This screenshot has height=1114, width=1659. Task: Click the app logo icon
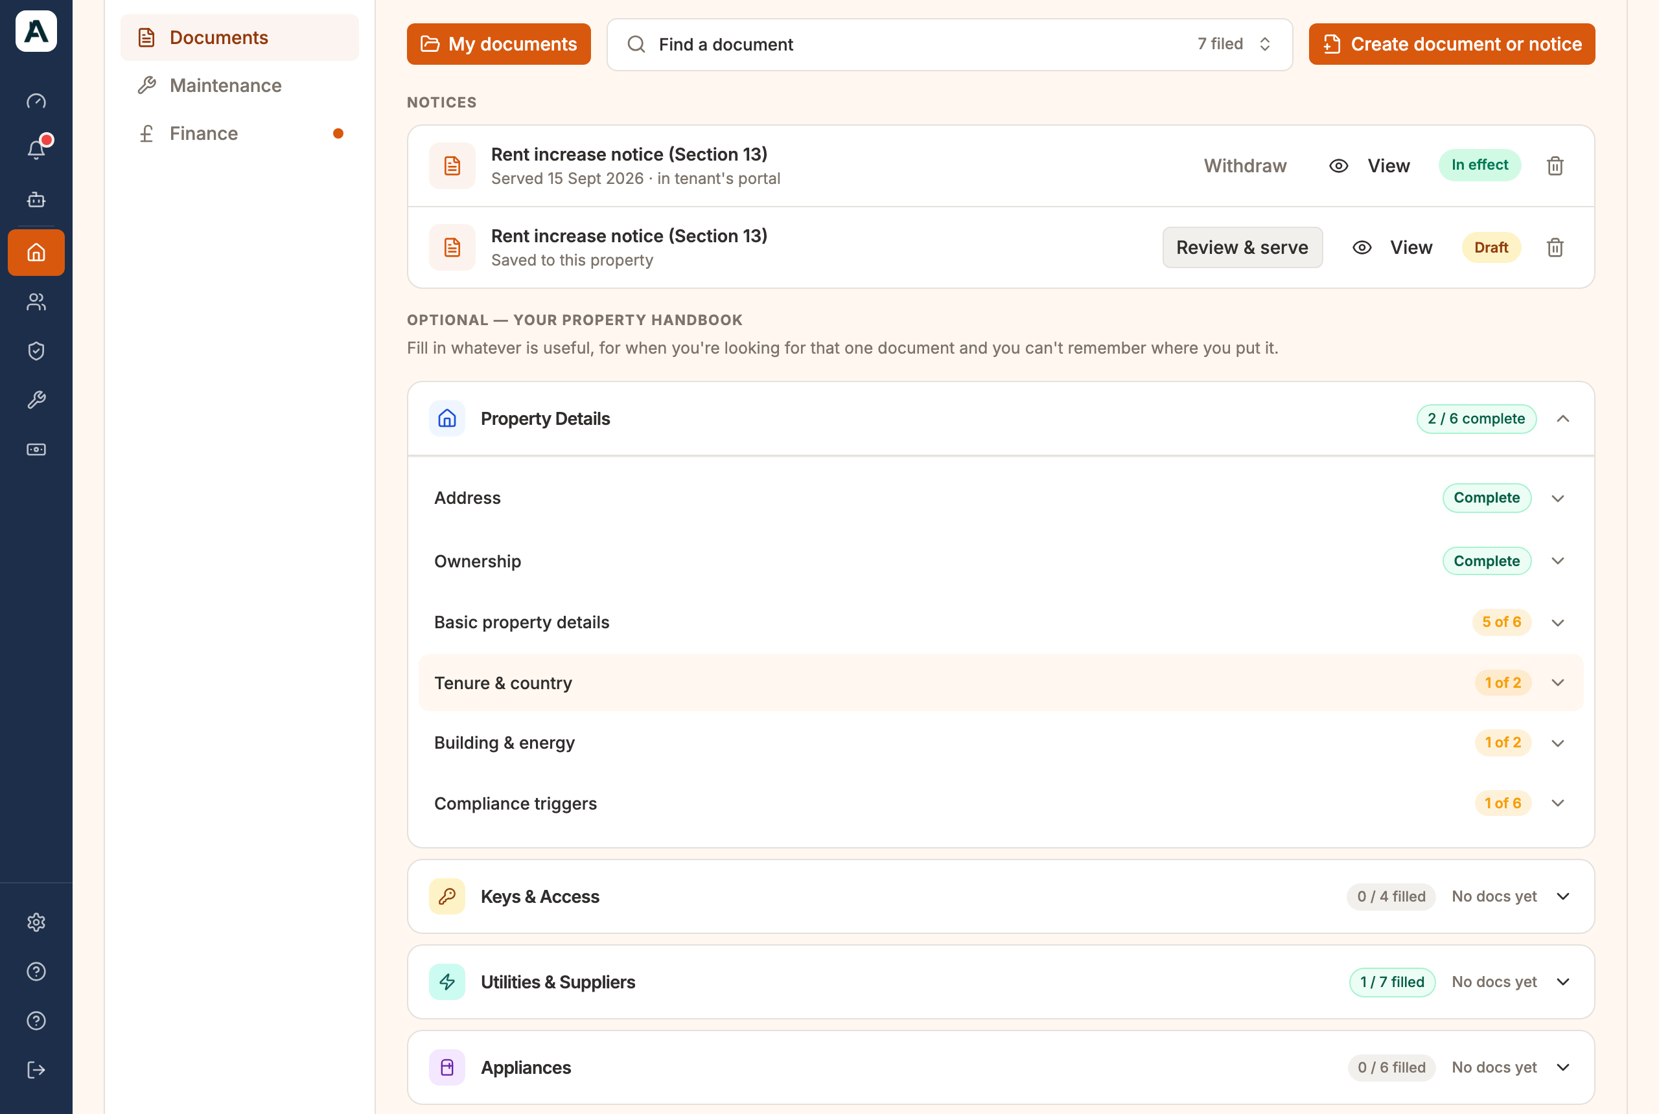pos(36,31)
